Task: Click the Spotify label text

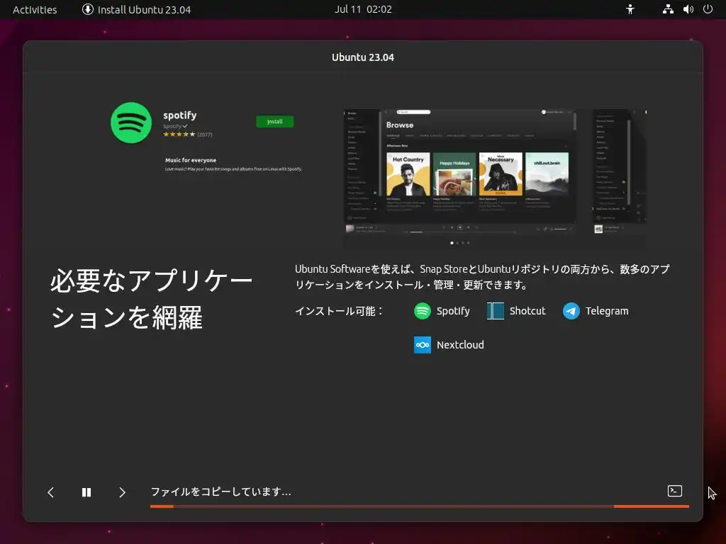Action: [453, 311]
